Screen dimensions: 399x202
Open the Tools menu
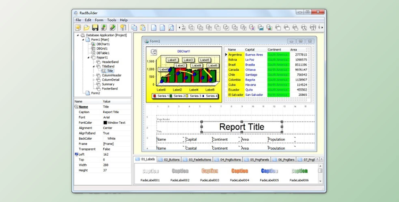112,20
